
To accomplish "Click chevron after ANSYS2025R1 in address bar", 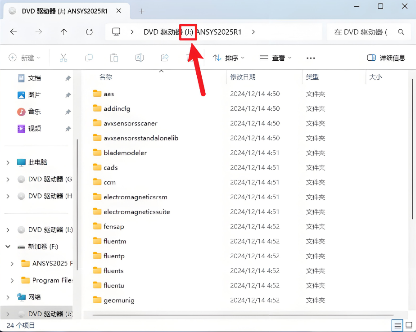I will point(253,32).
